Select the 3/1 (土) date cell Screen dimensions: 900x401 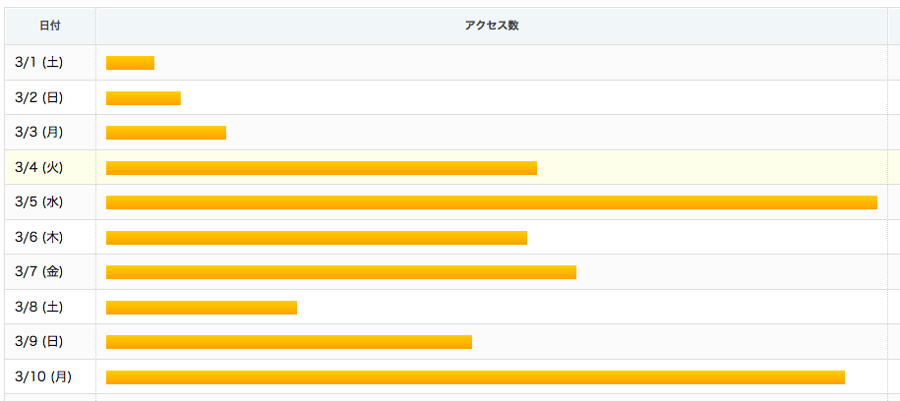[50, 63]
